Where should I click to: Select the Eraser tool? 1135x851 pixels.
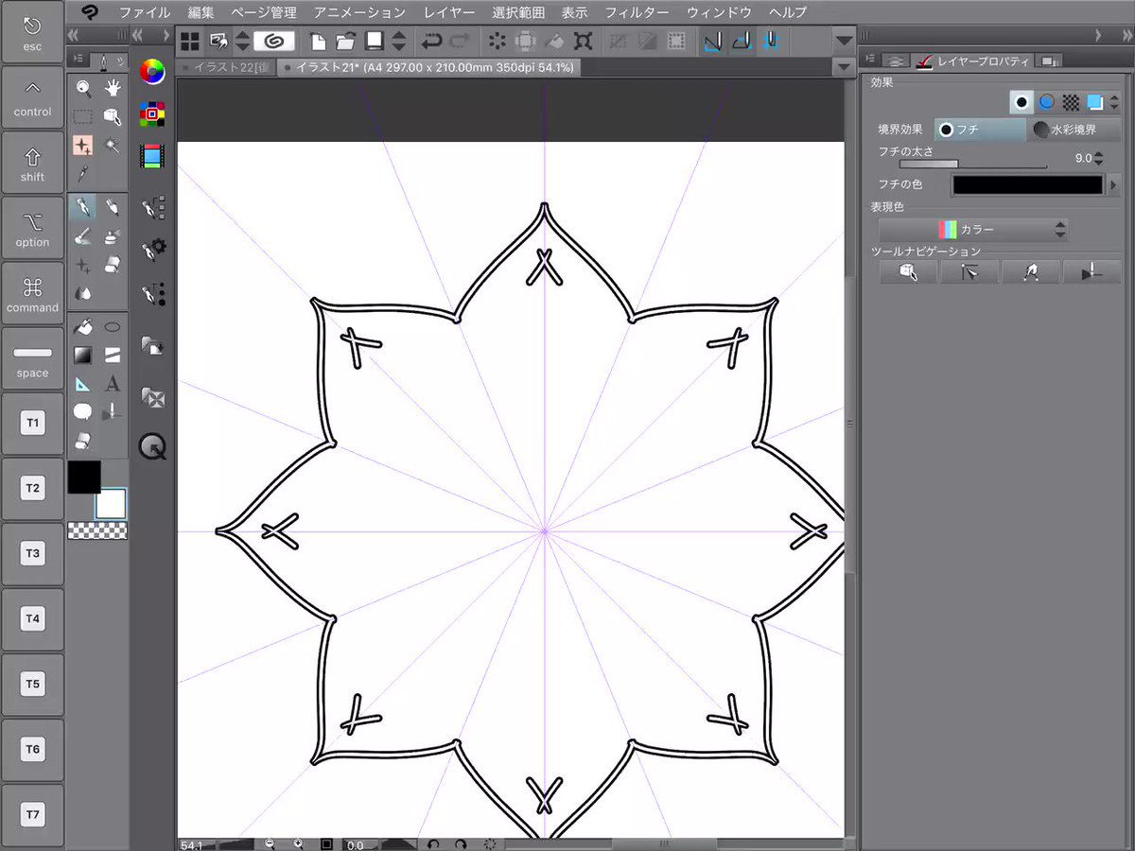[113, 264]
